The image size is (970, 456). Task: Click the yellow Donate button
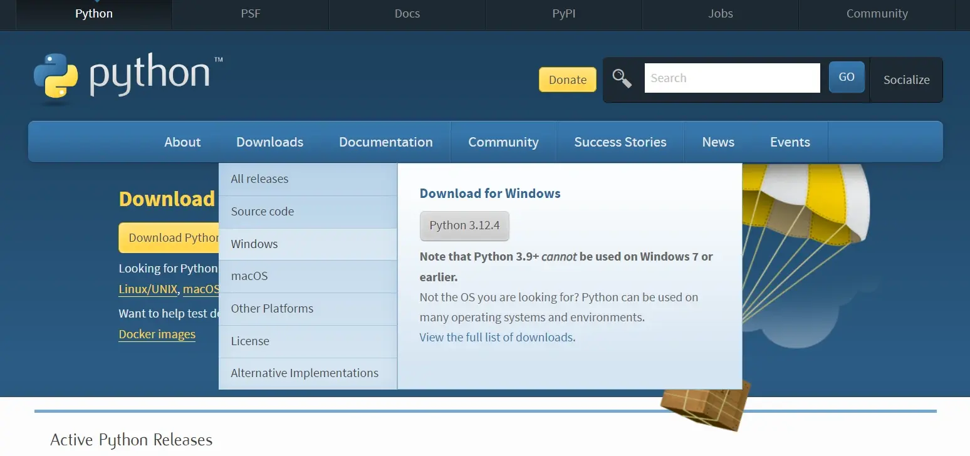568,80
